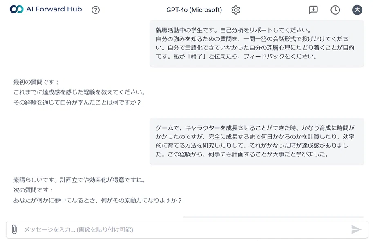Click the line ending フィードバックをください
Image resolution: width=384 pixels, height=241 pixels.
point(237,57)
